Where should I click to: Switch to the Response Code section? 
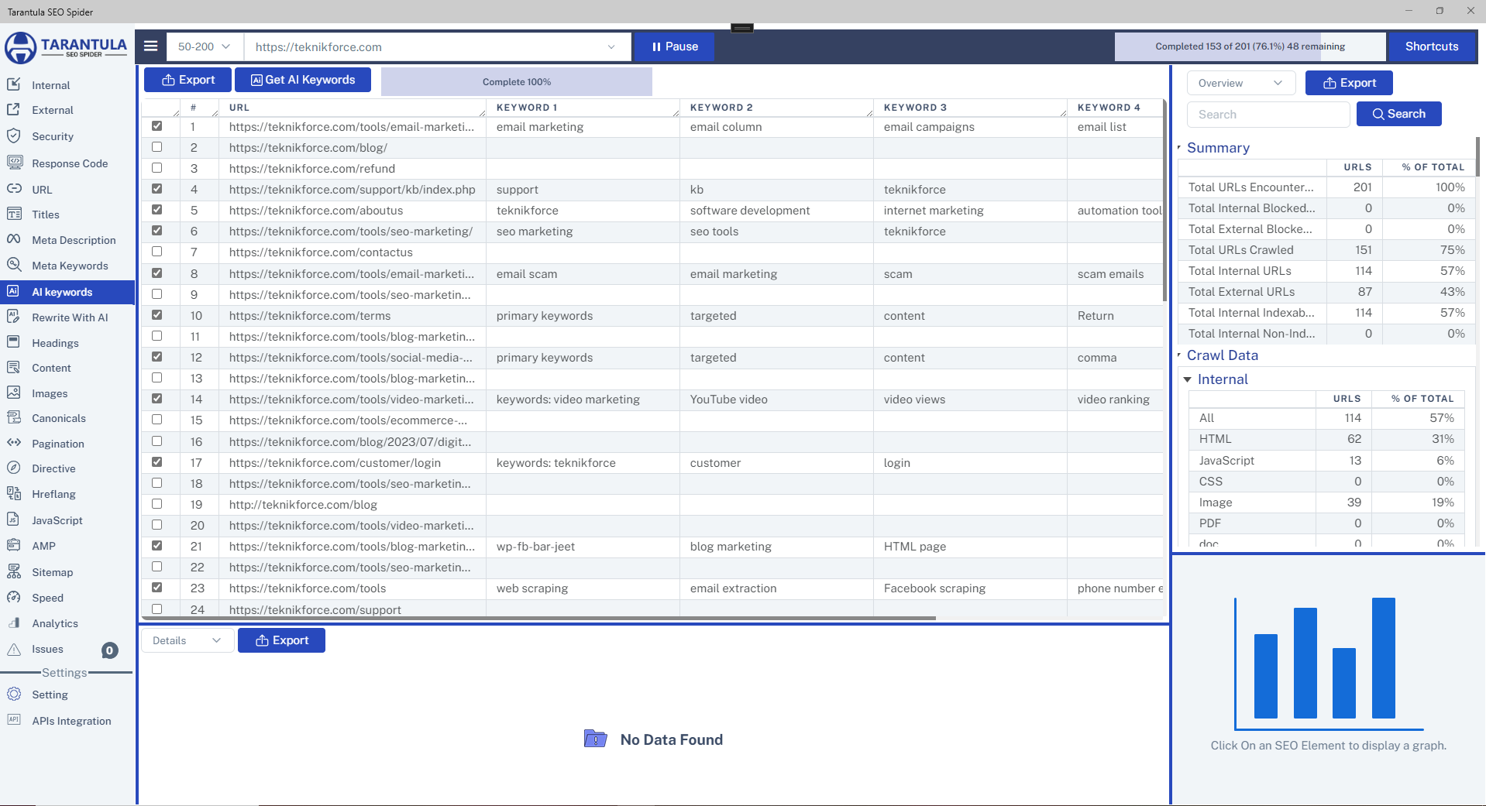pos(70,163)
